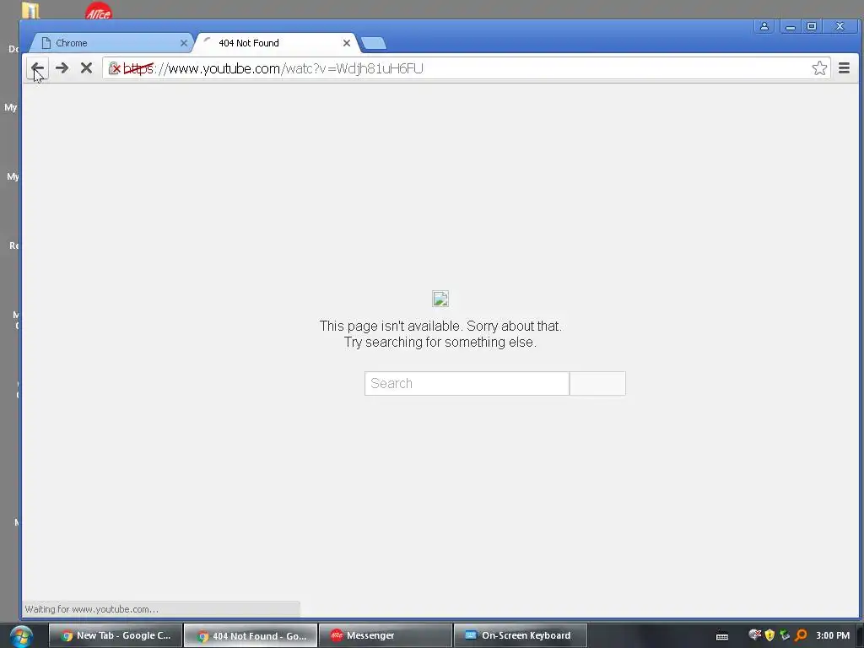Click the yellow security shield tray icon
Screen dimensions: 864x648
pyautogui.click(x=769, y=635)
